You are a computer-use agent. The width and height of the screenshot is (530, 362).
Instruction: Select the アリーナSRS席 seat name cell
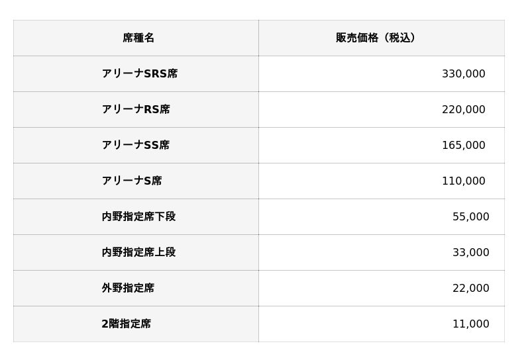[140, 74]
